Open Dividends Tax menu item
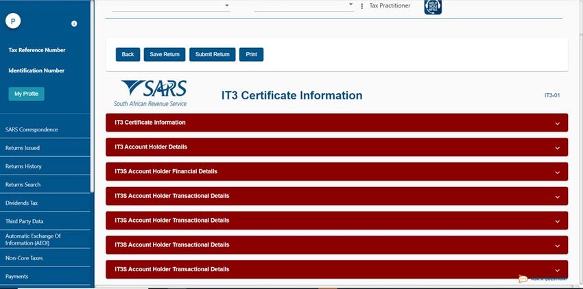This screenshot has width=583, height=289. 45,203
